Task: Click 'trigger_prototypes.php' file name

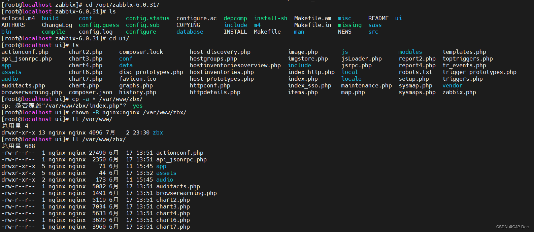Action: coord(479,72)
